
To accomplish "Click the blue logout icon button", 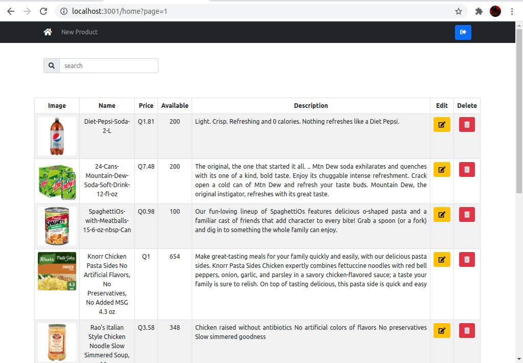I will [x=463, y=32].
